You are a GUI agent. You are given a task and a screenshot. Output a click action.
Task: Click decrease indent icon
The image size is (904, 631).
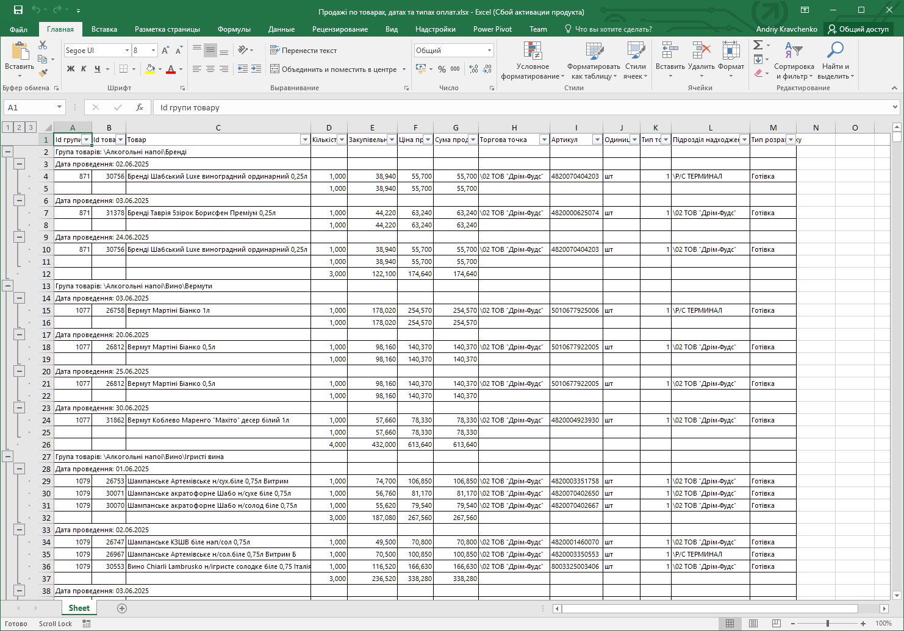242,69
